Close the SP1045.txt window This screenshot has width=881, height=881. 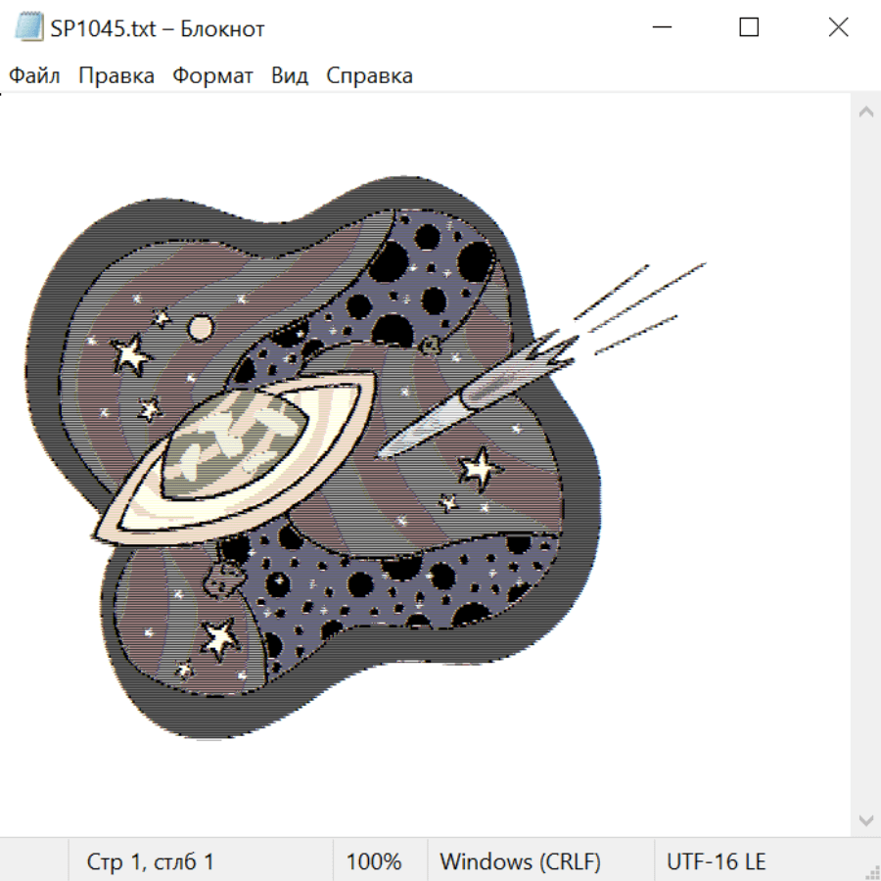click(x=838, y=28)
